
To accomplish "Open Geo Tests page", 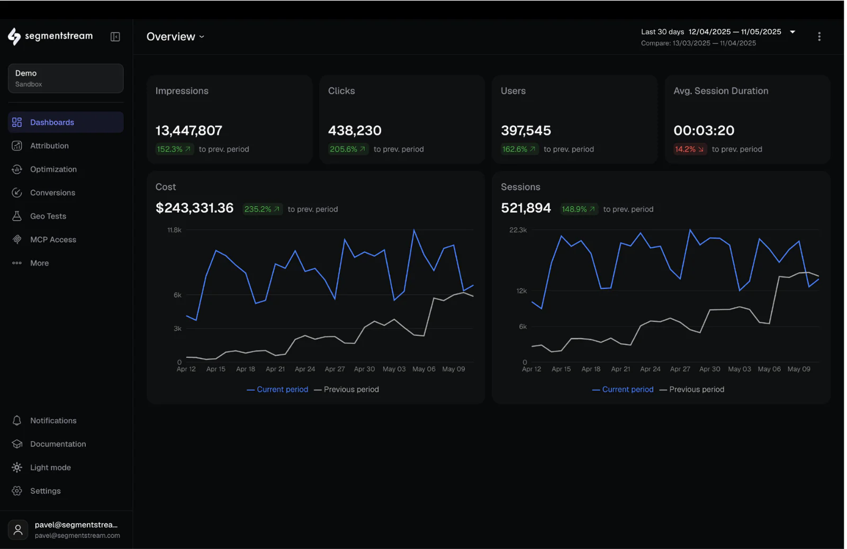I will (66, 216).
